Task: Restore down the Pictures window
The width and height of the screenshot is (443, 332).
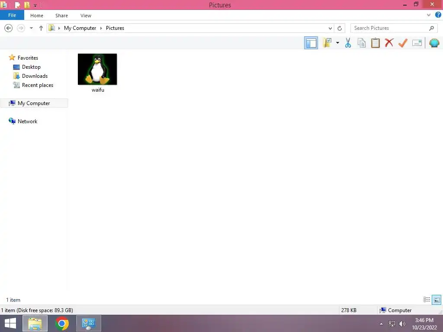Action: [x=416, y=4]
